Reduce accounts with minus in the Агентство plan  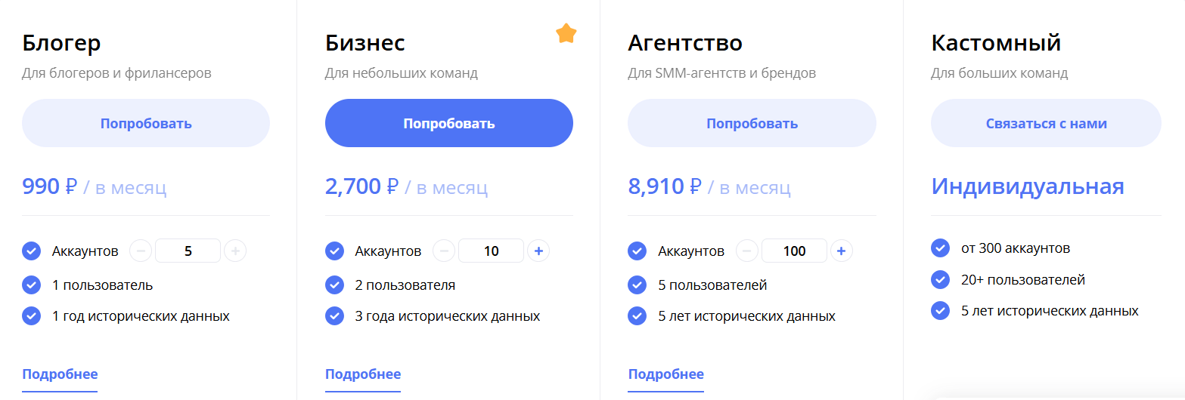(747, 251)
